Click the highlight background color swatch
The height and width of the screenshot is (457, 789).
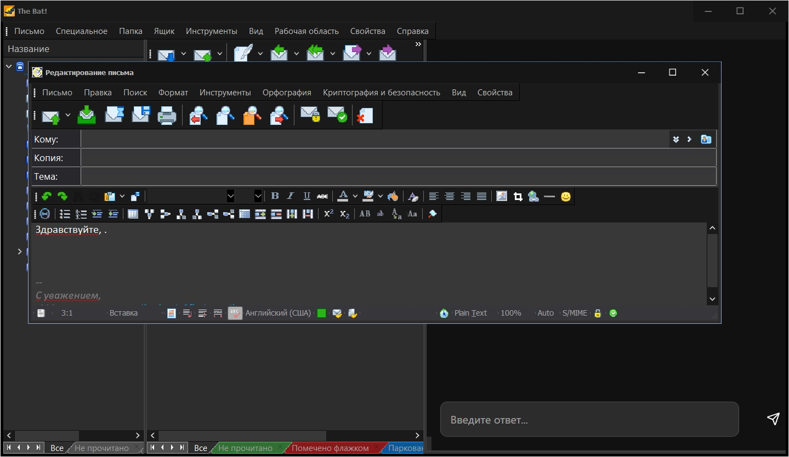click(368, 196)
